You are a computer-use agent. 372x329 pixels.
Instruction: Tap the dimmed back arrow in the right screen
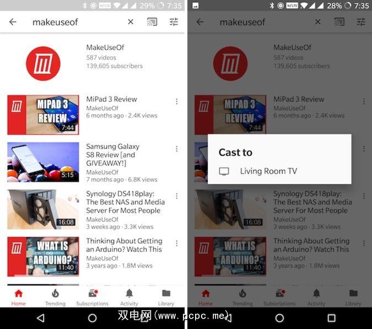200,22
